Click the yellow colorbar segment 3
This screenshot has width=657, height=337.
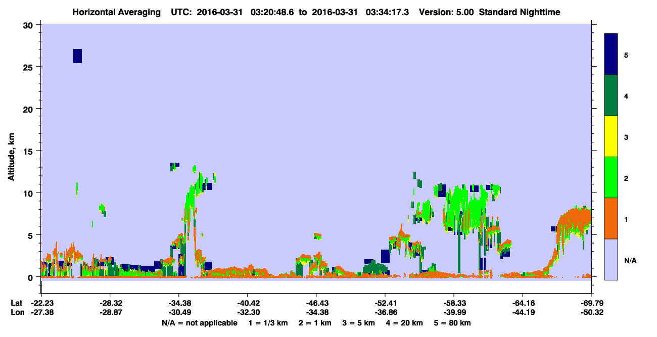click(611, 136)
